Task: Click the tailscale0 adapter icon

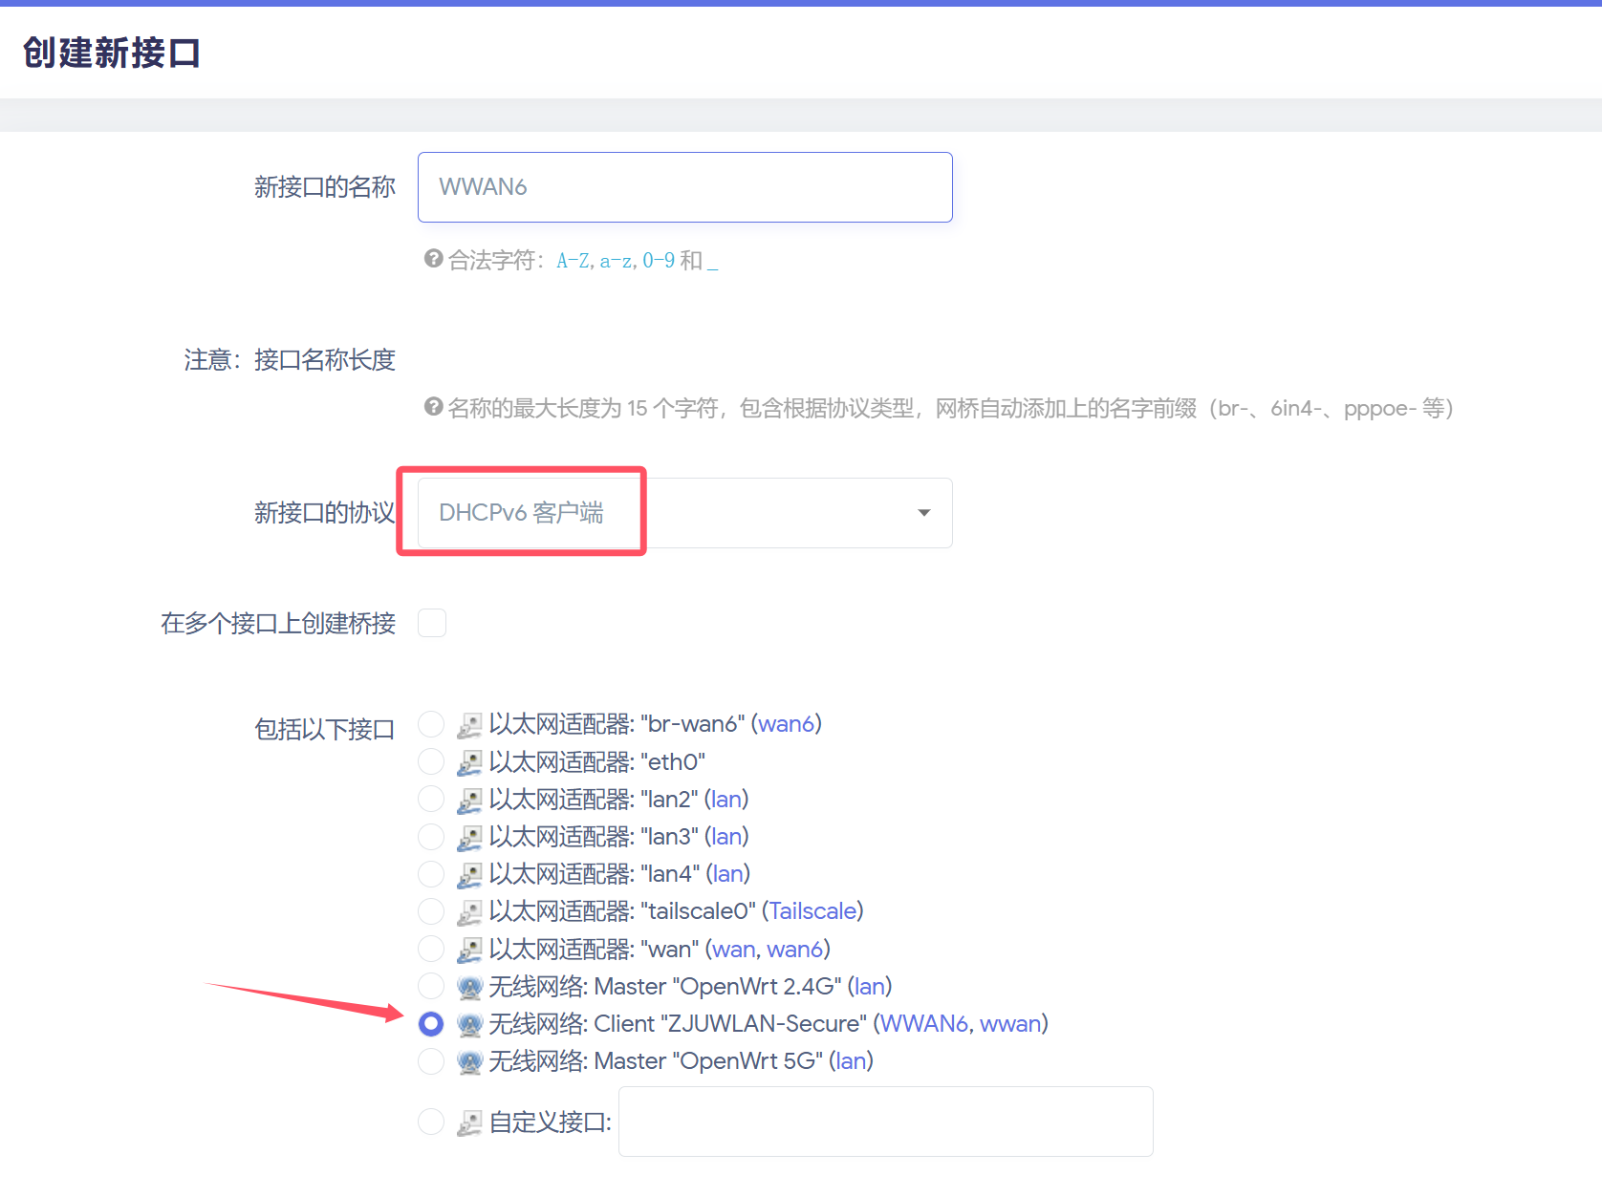Action: (x=468, y=912)
